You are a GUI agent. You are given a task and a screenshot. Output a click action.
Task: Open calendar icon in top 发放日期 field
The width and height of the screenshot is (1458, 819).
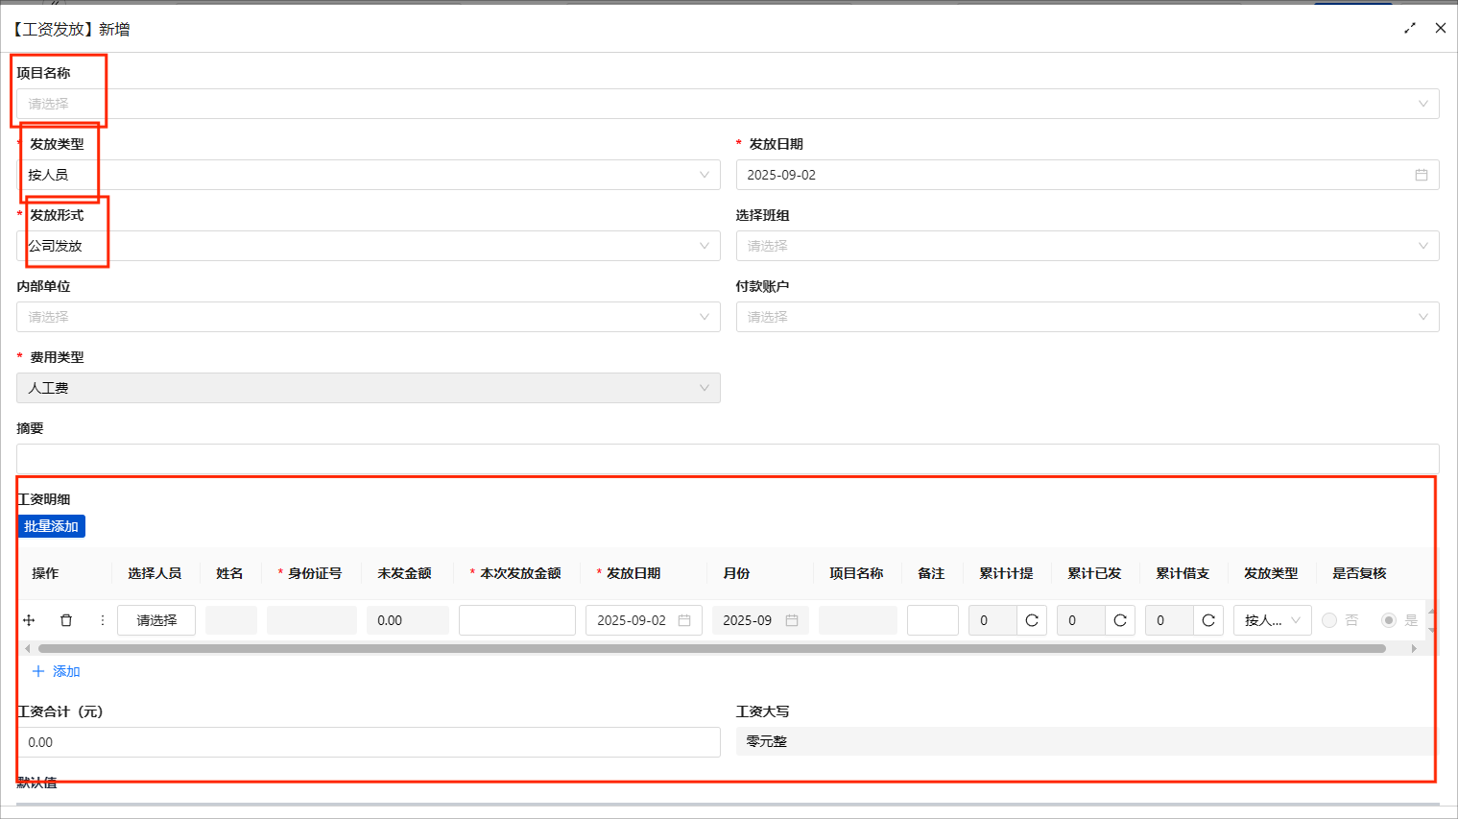pos(1422,175)
